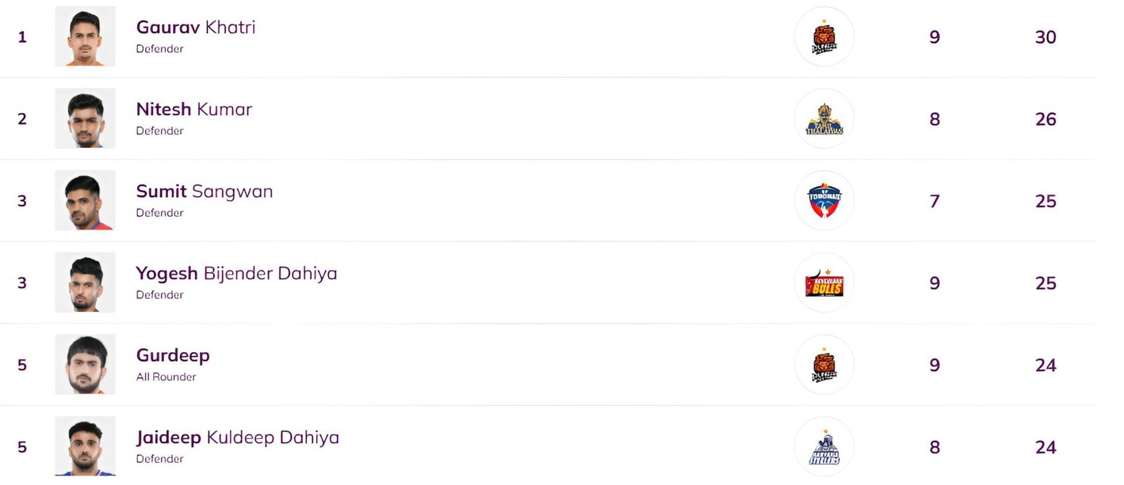Click the Yoddhas team logo beside Sumit Sangwan
1124x485 pixels.
tap(824, 200)
